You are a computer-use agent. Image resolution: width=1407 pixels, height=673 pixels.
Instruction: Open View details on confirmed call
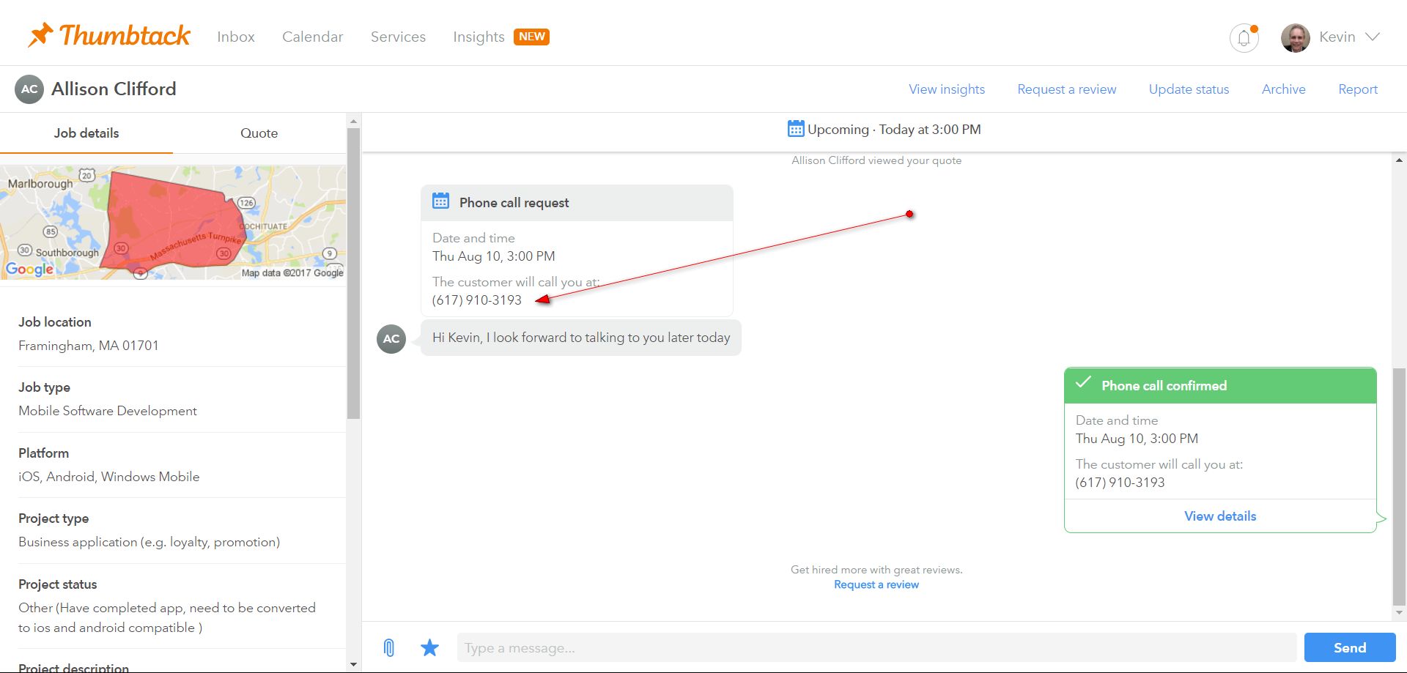(1219, 516)
